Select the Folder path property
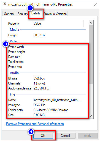This screenshot has width=100, height=141. coord(15,110)
